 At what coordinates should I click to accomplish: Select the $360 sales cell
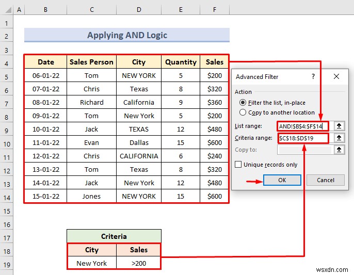[215, 102]
